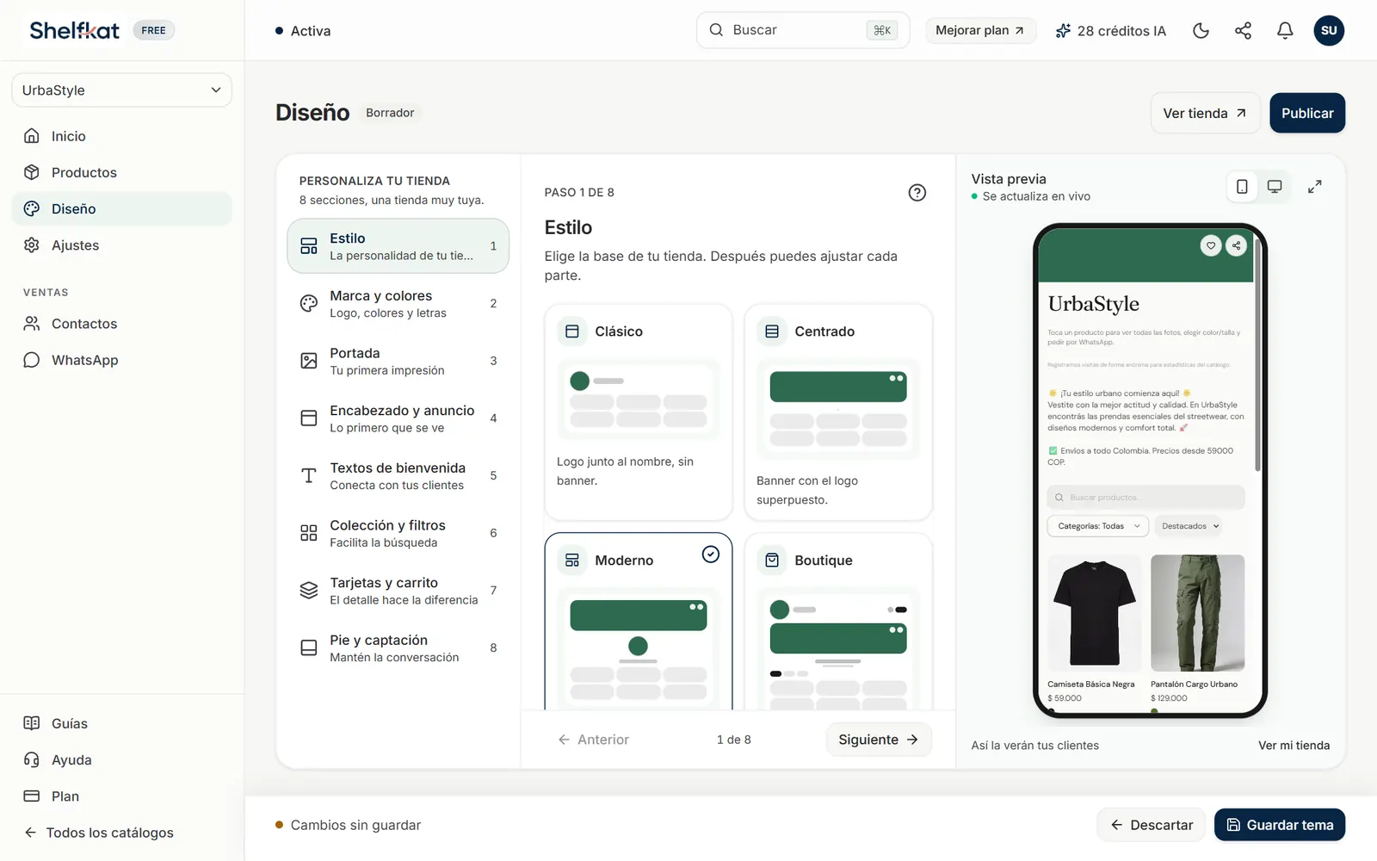
Task: Switch preview to mobile view
Action: (x=1242, y=187)
